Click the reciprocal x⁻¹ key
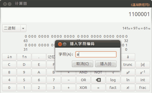This screenshot has width=152, height=93. point(143,72)
